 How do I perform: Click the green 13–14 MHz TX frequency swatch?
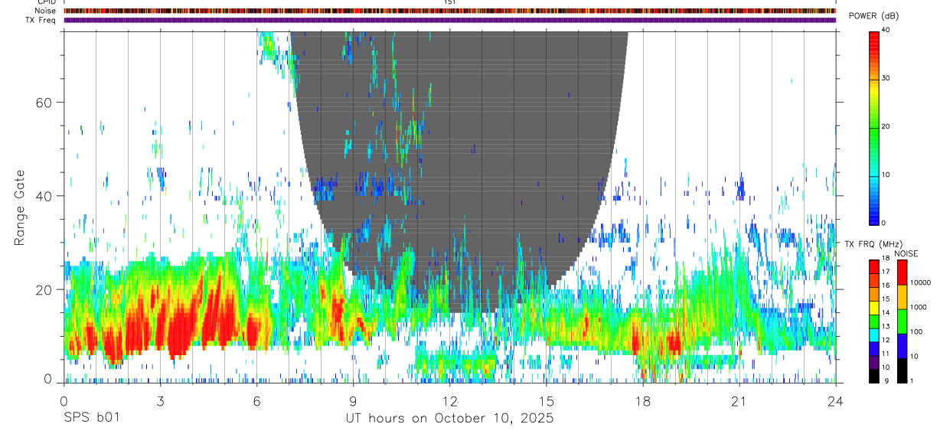(874, 320)
